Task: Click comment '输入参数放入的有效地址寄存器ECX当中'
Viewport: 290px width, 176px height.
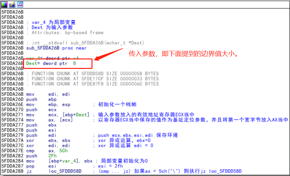Action: (x=146, y=115)
